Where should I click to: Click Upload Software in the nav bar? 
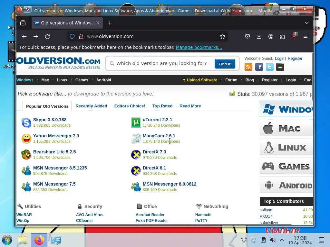click(x=200, y=80)
